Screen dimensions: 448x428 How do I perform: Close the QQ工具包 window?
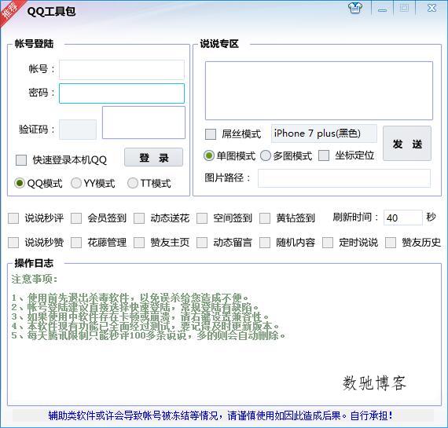click(431, 8)
